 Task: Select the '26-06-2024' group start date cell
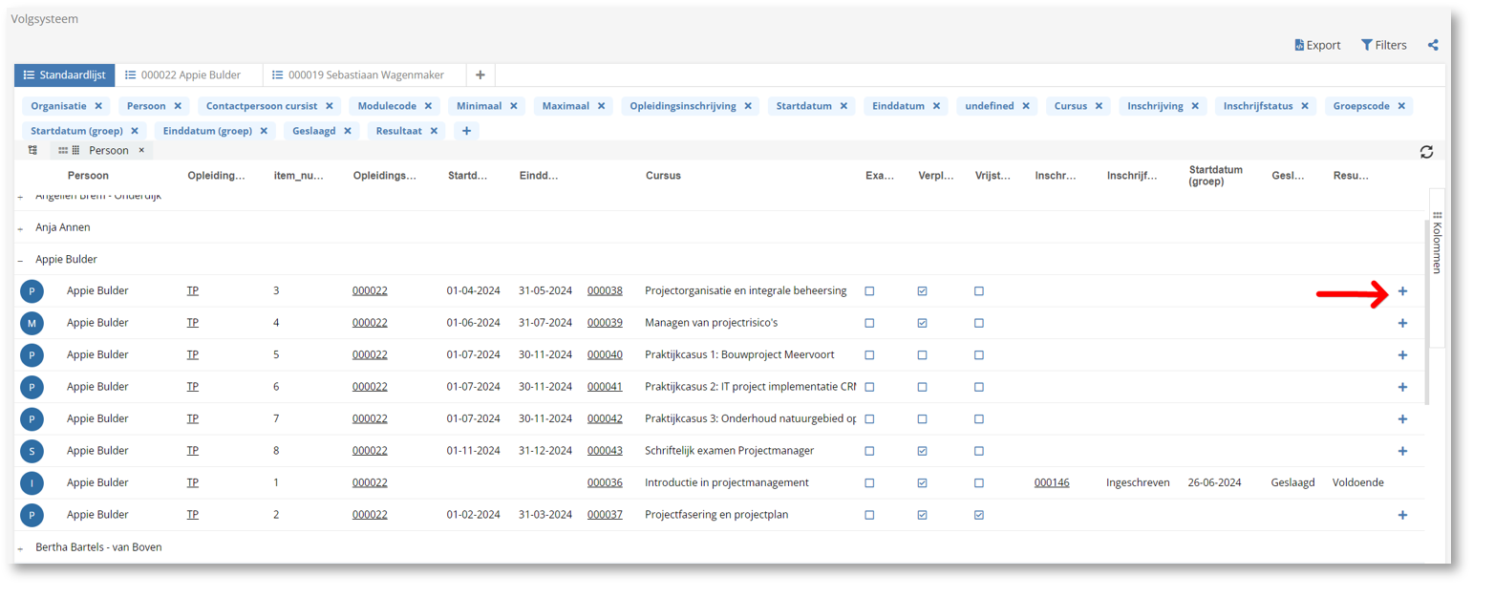(x=1214, y=482)
